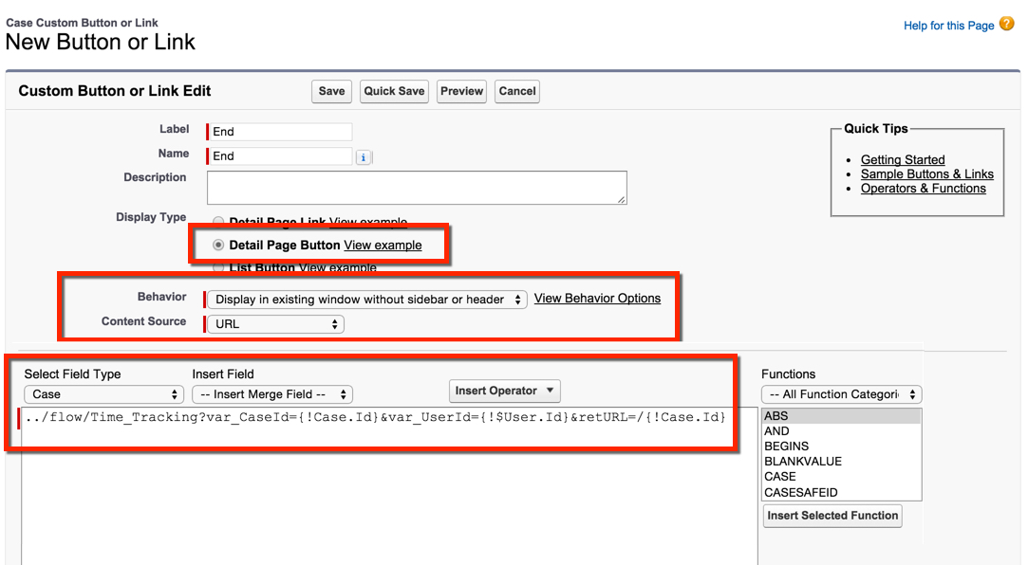Open the Operators & Functions quick tip

tap(923, 189)
